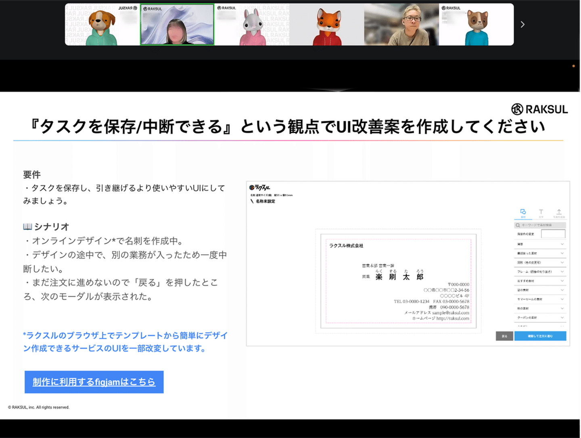
Task: Click the blue 確認して注文に進む button
Action: [540, 336]
